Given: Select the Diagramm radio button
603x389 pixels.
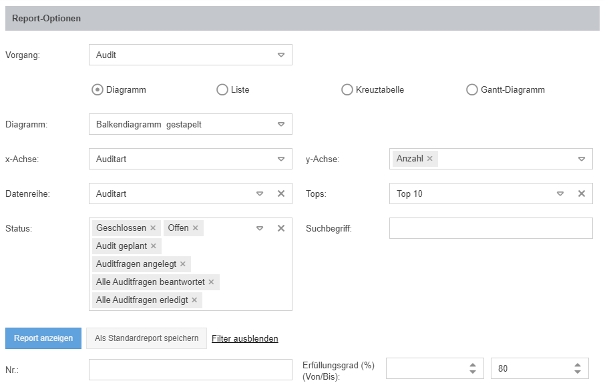Looking at the screenshot, I should pos(97,89).
